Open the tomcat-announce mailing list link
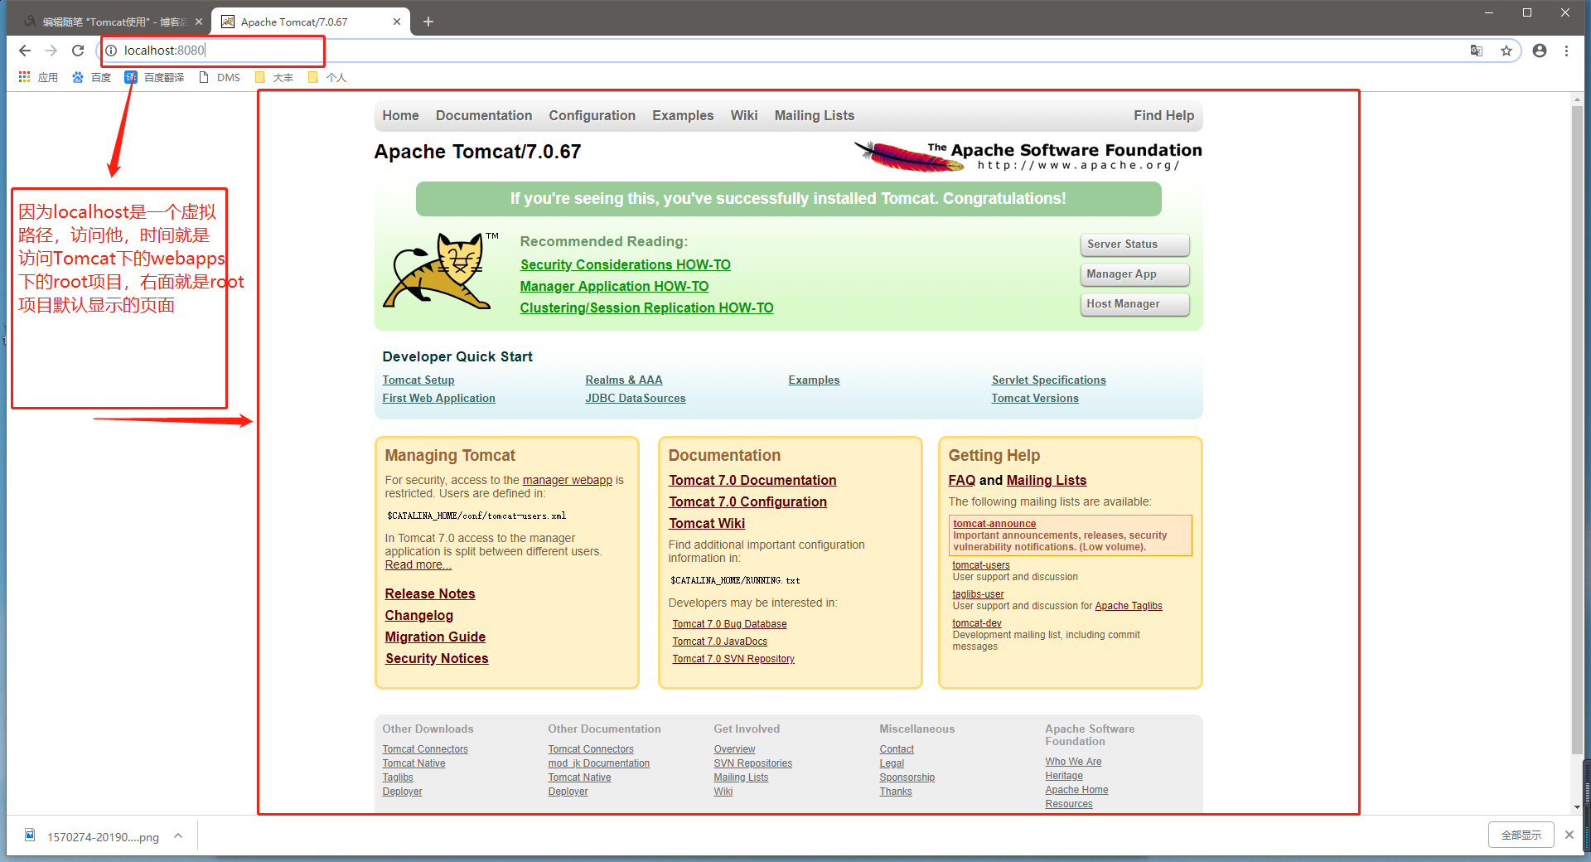The image size is (1591, 862). [994, 524]
